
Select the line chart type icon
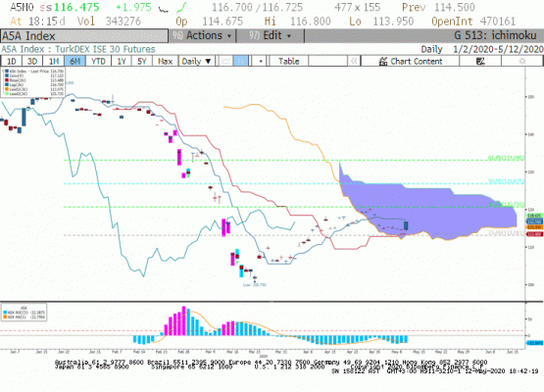click(x=225, y=62)
